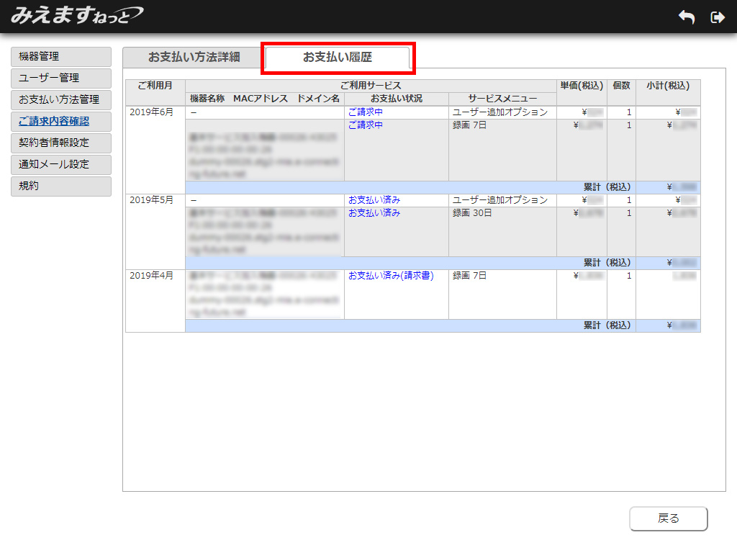Open 通知メール設定 in the sidebar

pos(61,164)
